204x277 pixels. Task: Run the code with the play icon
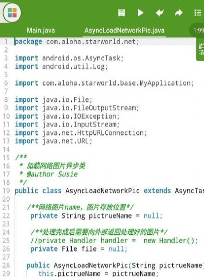(x=140, y=13)
